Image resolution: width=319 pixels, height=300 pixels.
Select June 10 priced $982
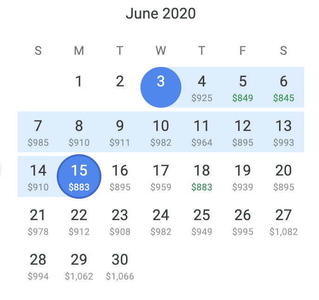point(161,132)
